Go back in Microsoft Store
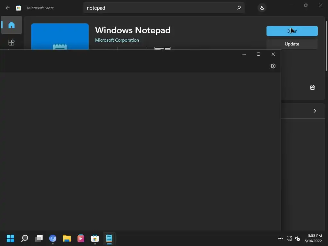Viewport: 328px width, 246px height. 8,8
